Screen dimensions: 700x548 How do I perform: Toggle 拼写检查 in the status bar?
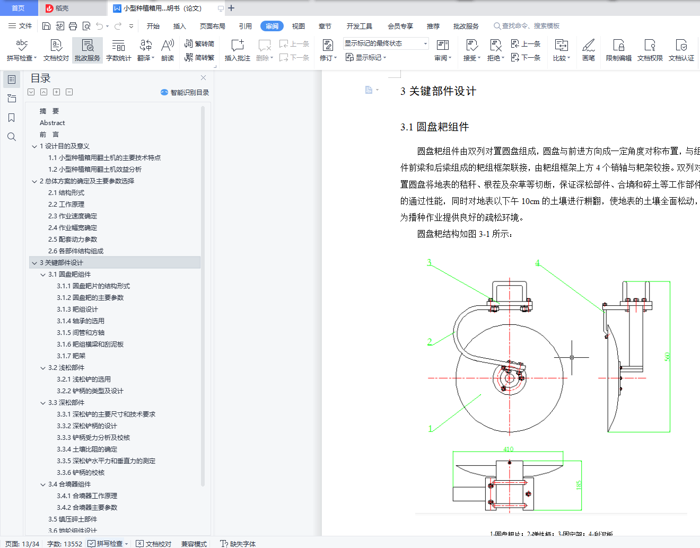[109, 544]
